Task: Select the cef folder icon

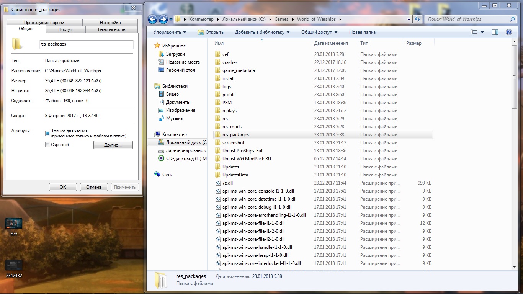Action: pyautogui.click(x=217, y=54)
